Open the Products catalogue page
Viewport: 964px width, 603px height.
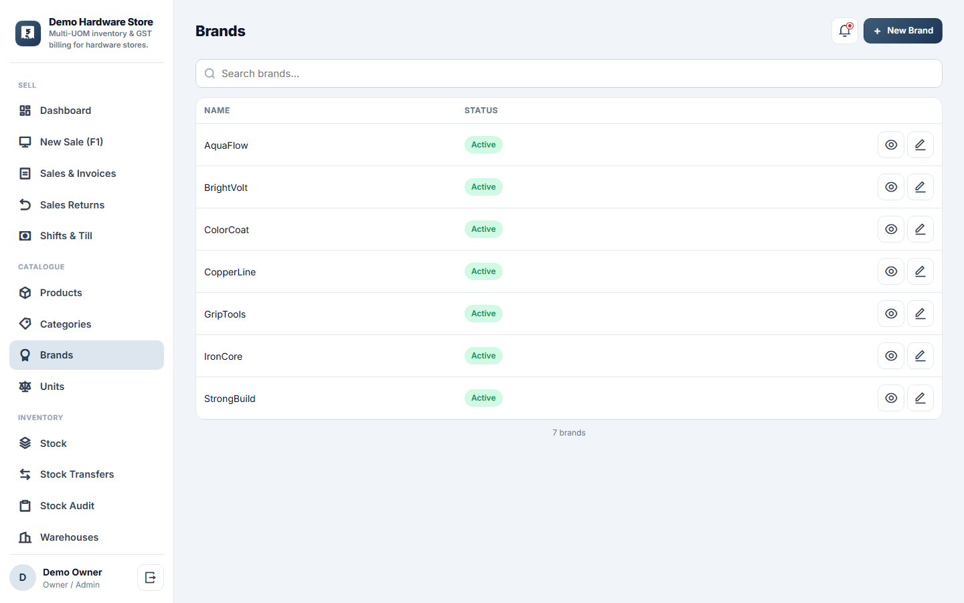86,293
